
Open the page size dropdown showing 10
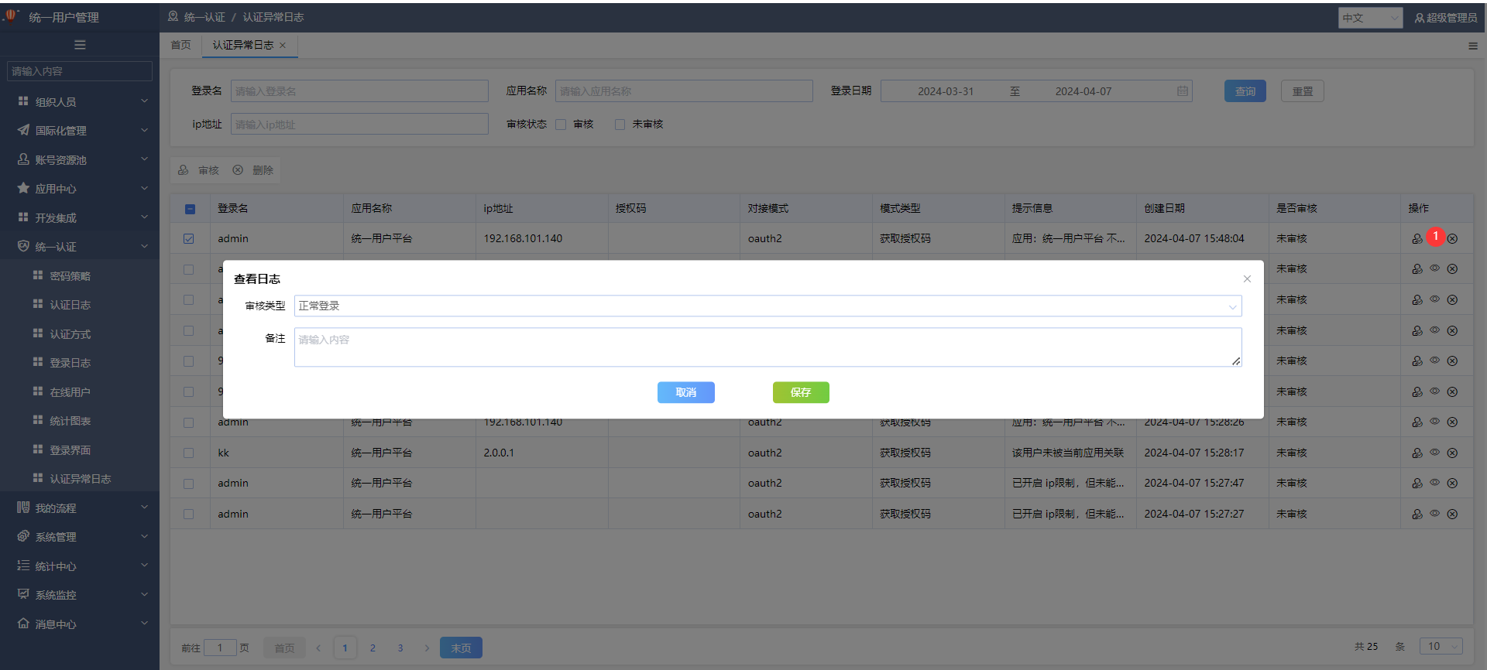(1441, 646)
